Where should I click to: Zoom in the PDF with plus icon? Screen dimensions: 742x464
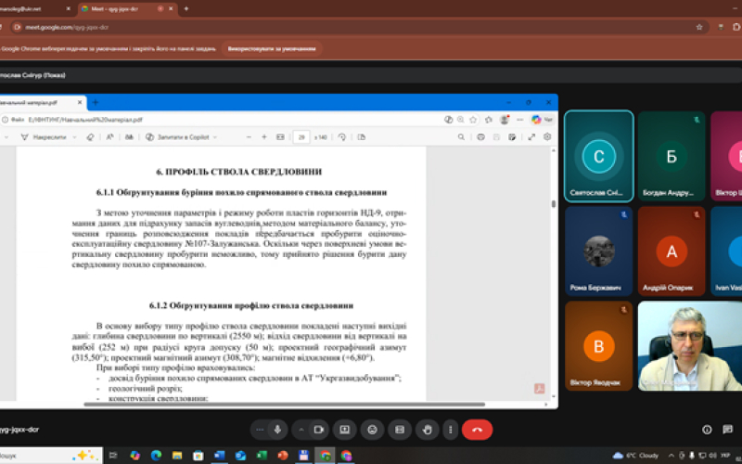[x=264, y=136]
